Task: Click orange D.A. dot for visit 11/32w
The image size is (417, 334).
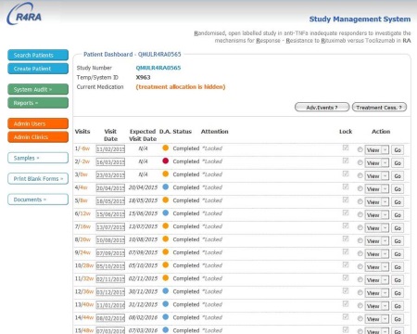Action: tap(166, 277)
